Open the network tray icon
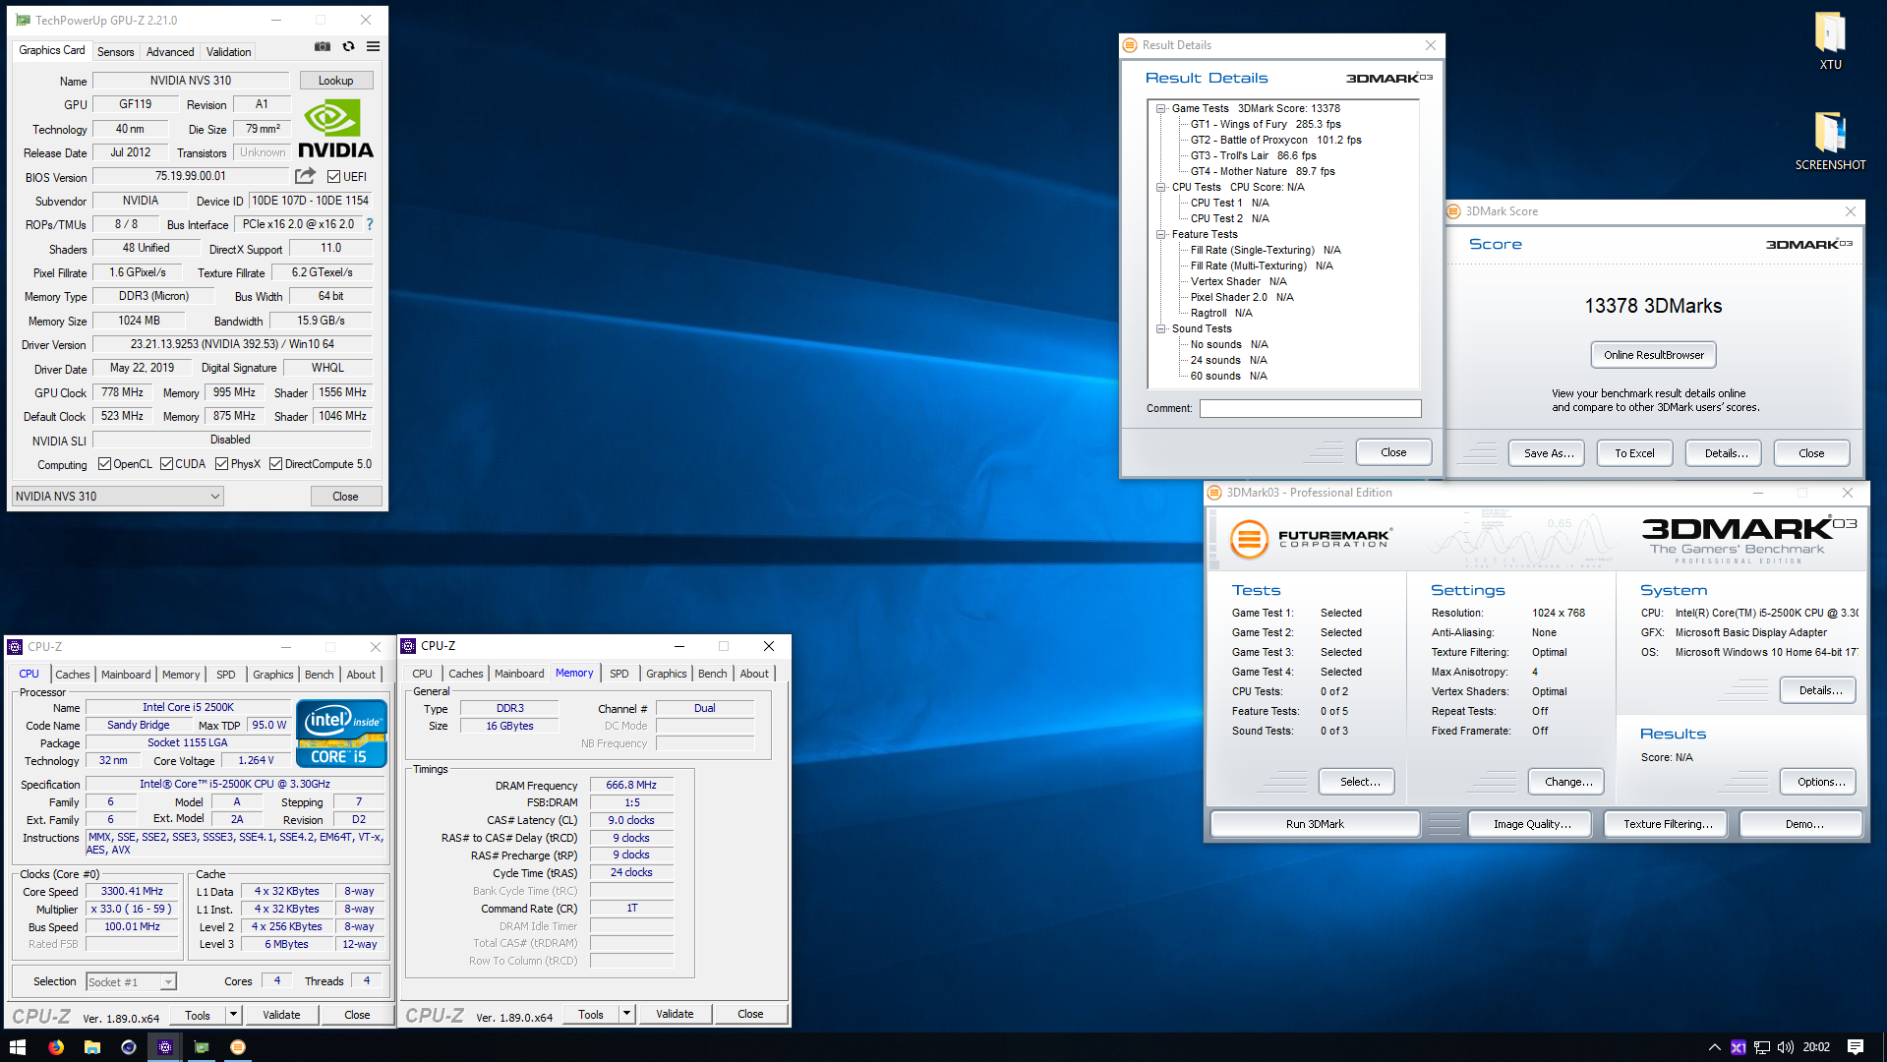The width and height of the screenshot is (1887, 1062). click(1762, 1047)
